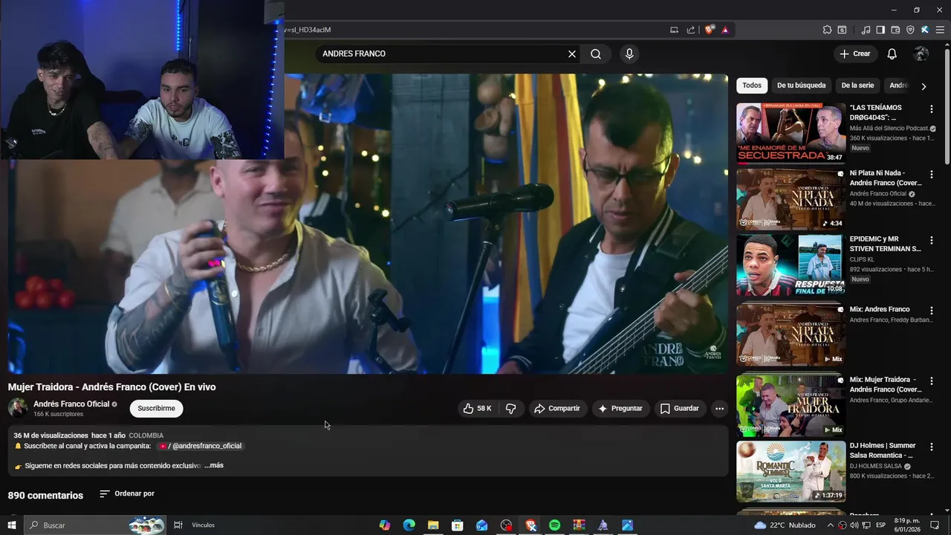
Task: Open Andrés Franco Oficial channel name
Action: [x=71, y=404]
